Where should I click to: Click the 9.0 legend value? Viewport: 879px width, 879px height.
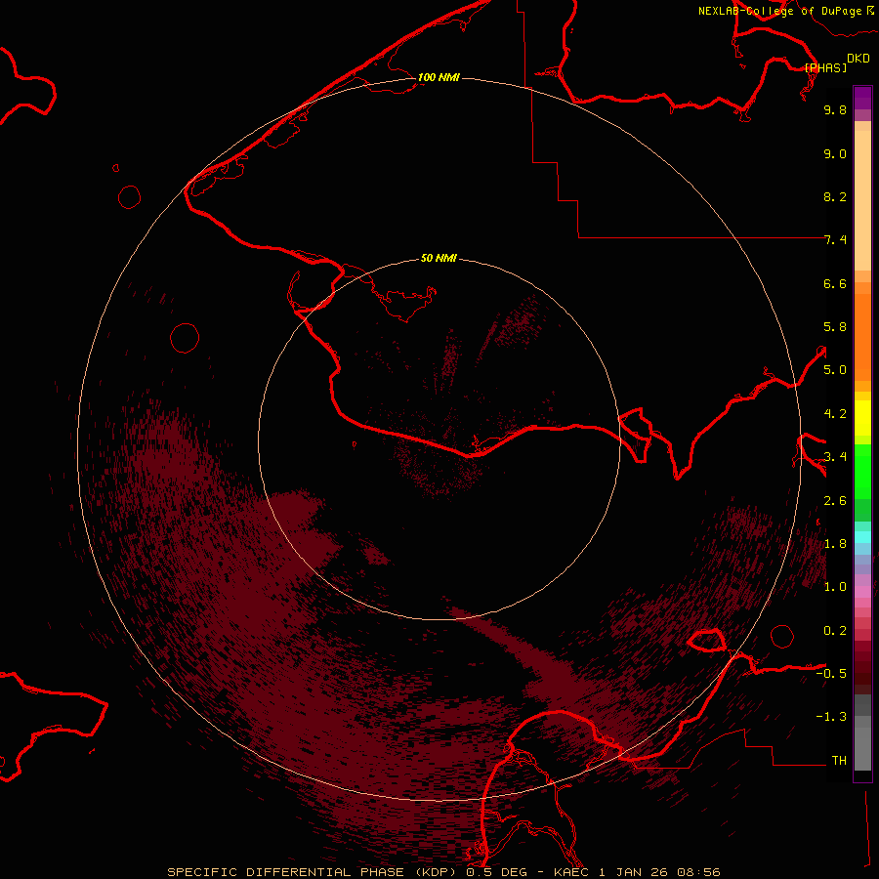point(835,153)
